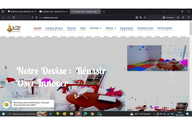Open WhatsApp from the taskbar
Viewport: 192px width, 125px height.
point(99,114)
